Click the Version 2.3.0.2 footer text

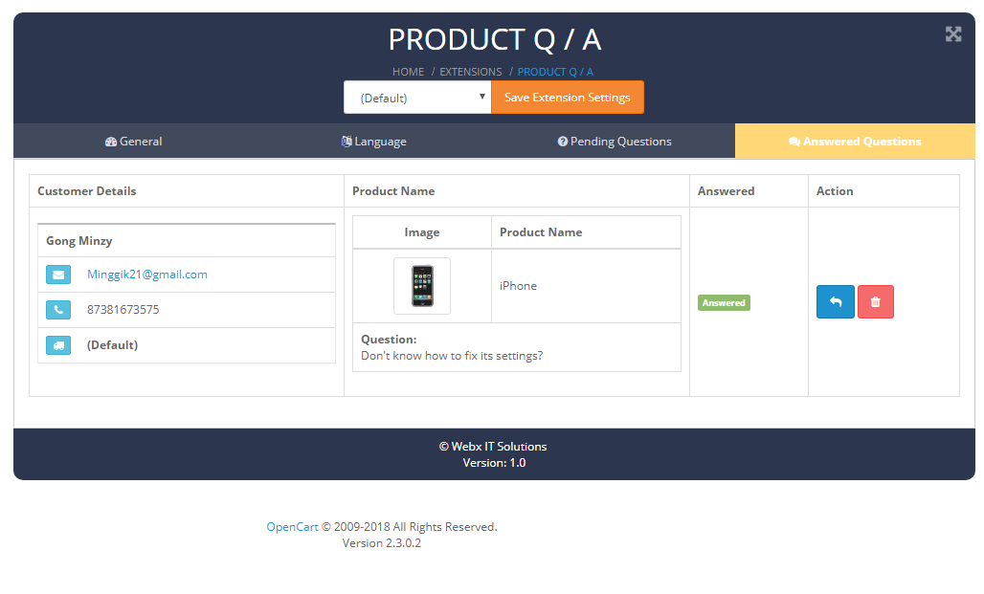coord(382,543)
